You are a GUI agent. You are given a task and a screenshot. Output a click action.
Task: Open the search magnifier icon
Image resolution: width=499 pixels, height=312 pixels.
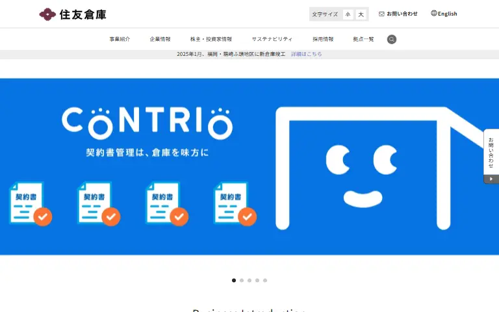[x=391, y=39]
